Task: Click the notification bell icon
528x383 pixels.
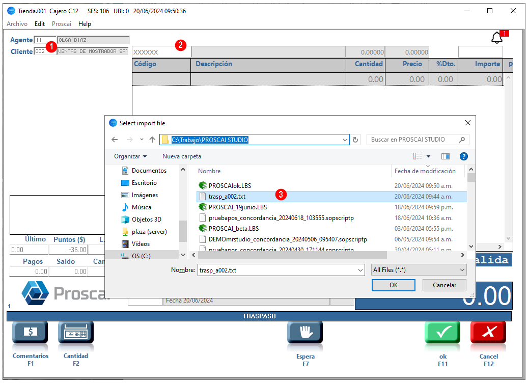Action: tap(496, 38)
